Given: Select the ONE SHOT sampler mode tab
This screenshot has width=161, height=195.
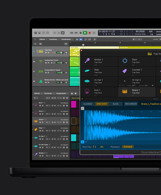Looking at the screenshot, I should 102,104.
